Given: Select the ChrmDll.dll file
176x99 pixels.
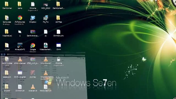Looking at the screenshot, I should [x=20, y=87].
